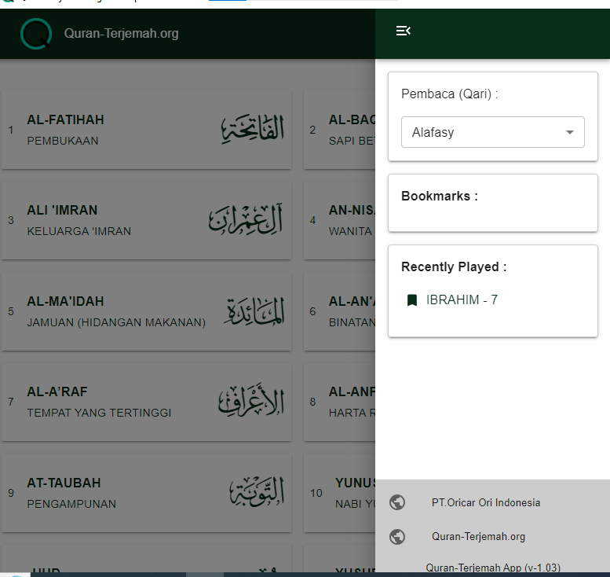Open surah number 10 YUNUS card

tap(339, 493)
